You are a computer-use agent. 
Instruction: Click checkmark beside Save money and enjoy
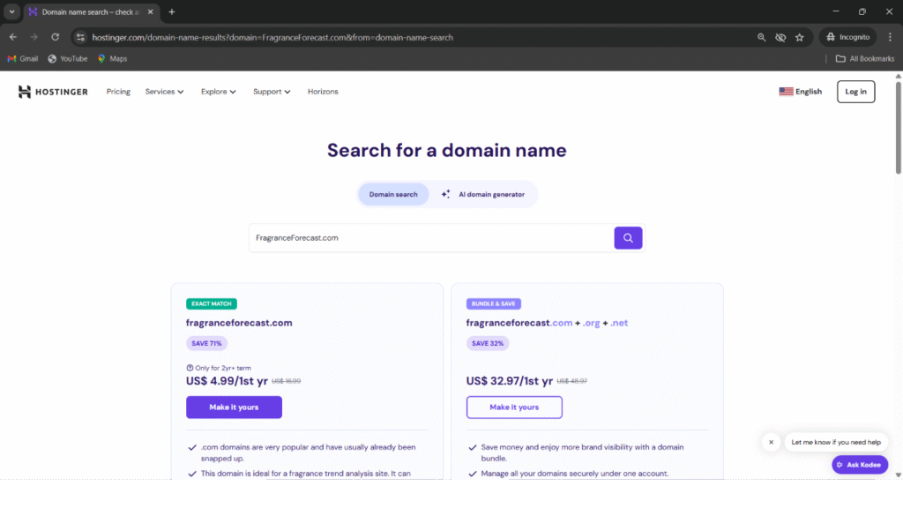coord(473,447)
